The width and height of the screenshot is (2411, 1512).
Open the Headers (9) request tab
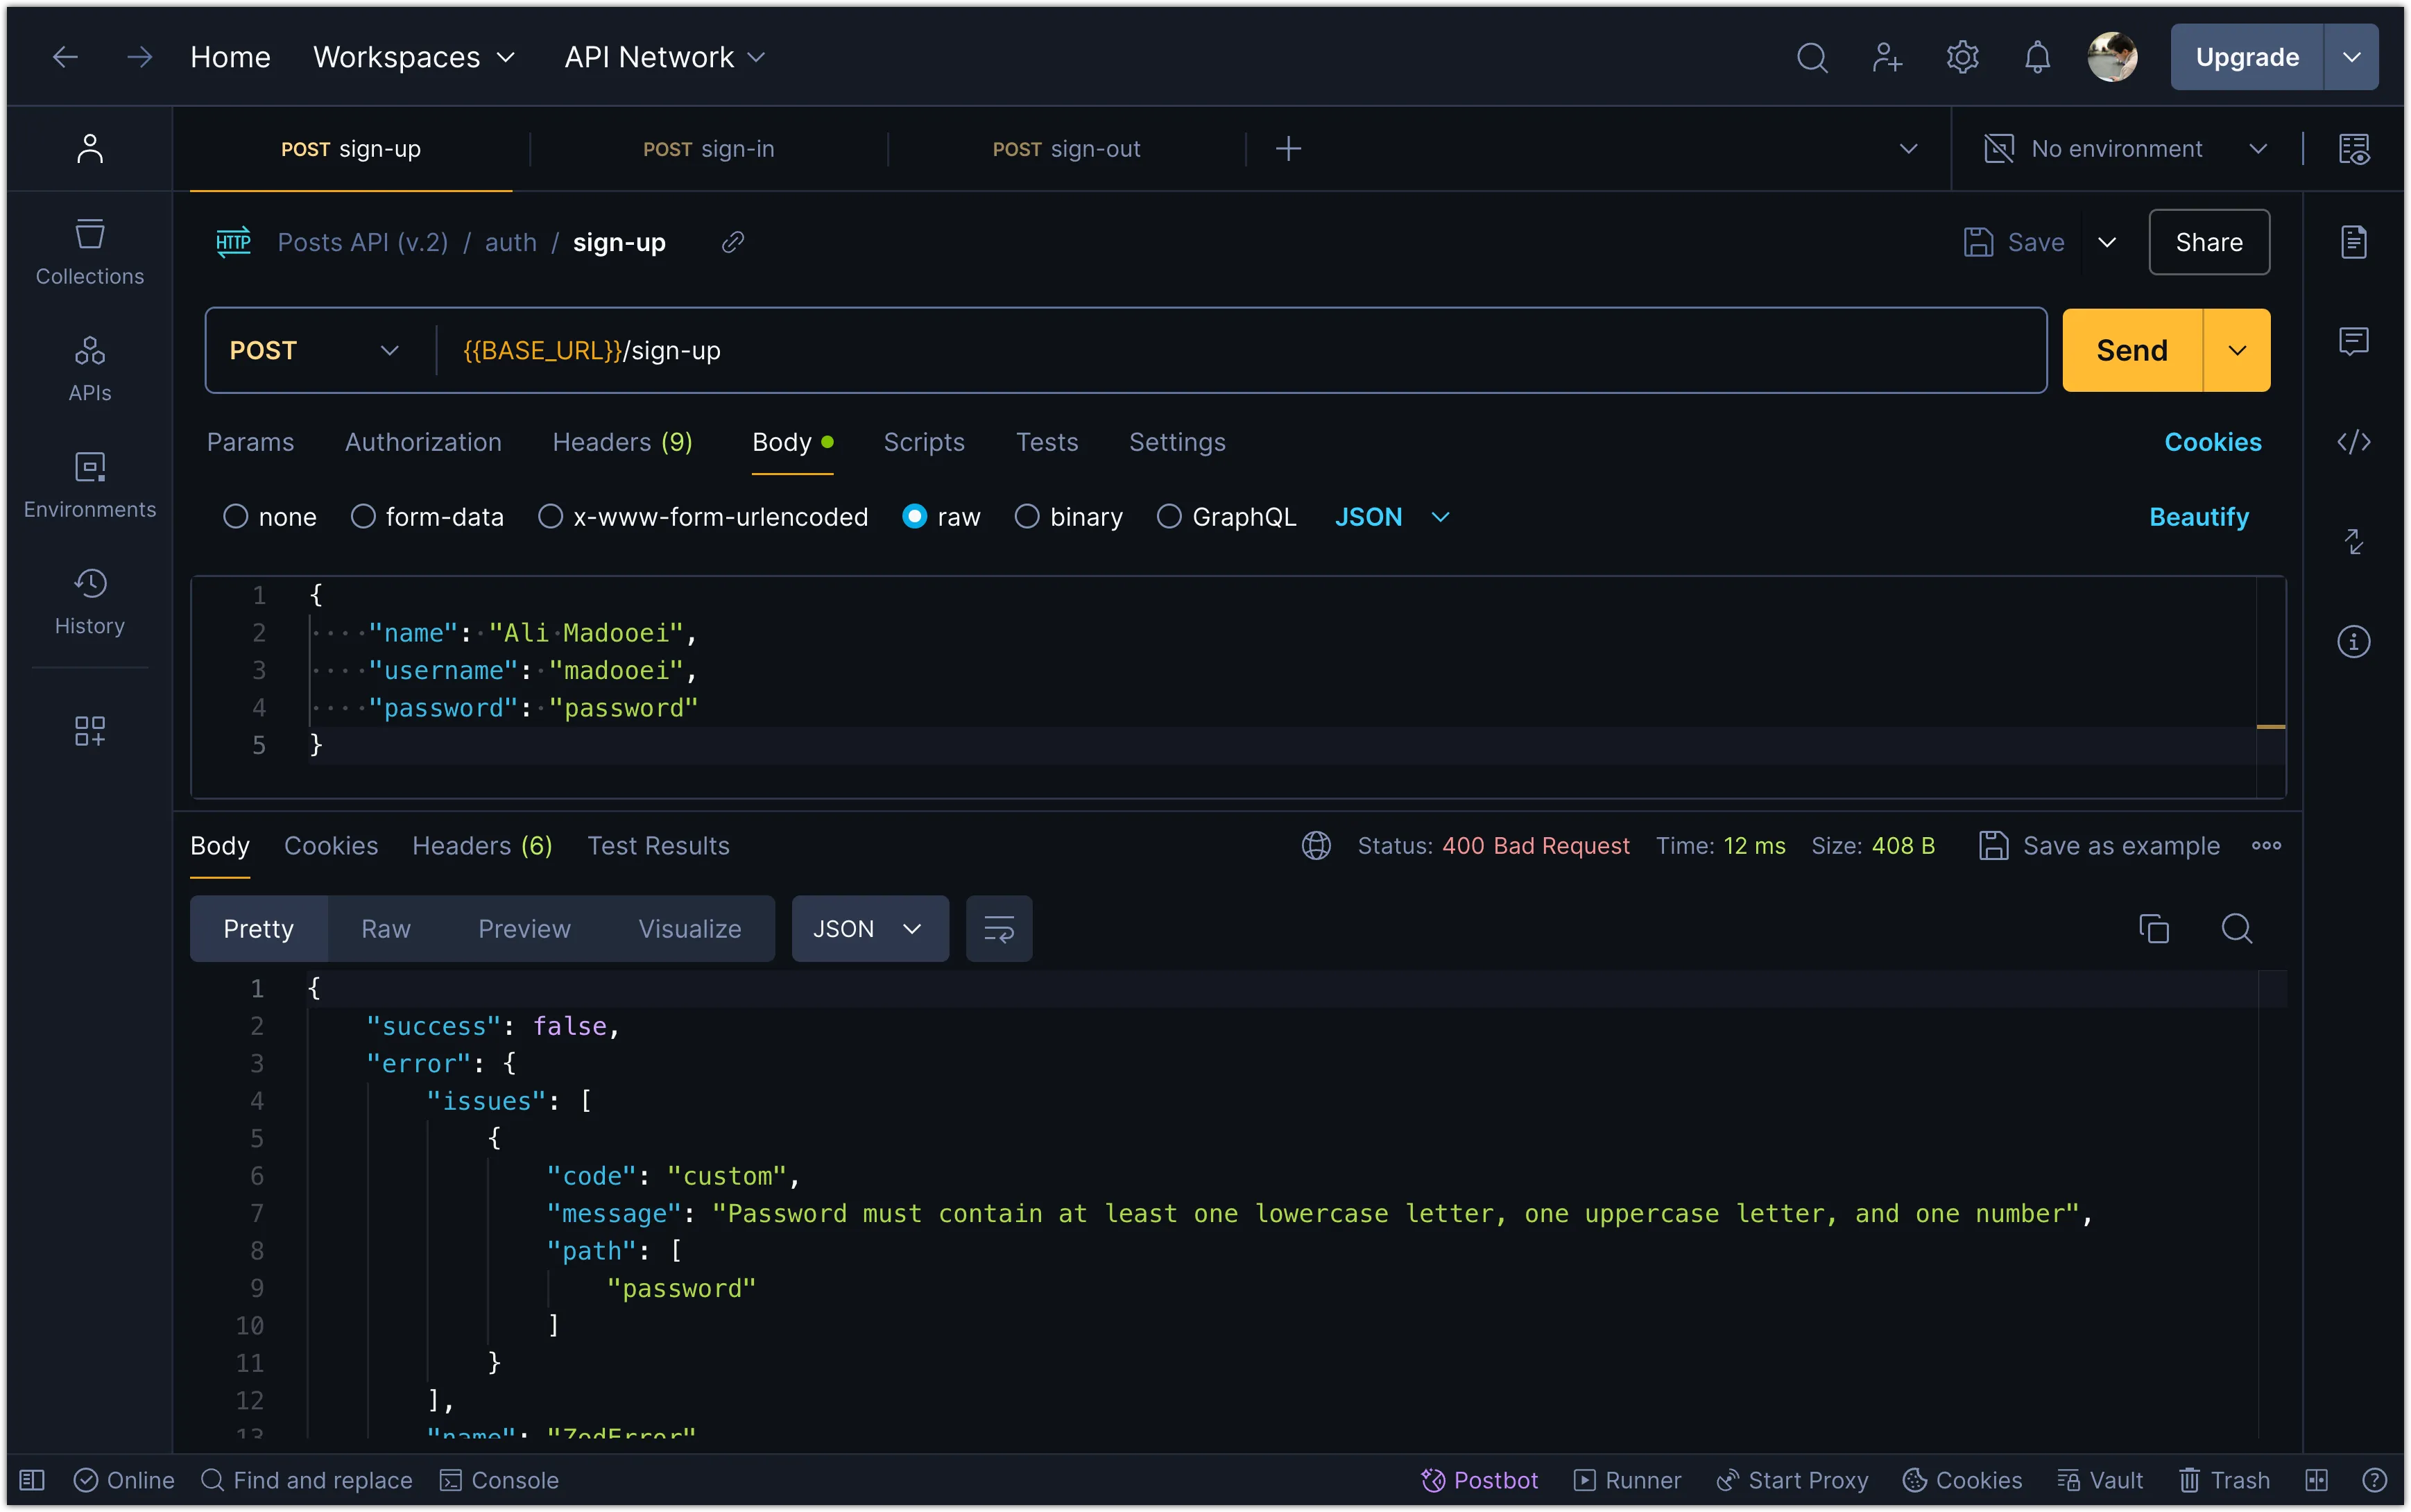point(622,441)
